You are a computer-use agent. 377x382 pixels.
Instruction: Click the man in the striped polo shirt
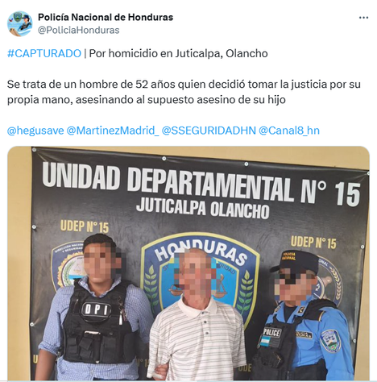pyautogui.click(x=197, y=316)
